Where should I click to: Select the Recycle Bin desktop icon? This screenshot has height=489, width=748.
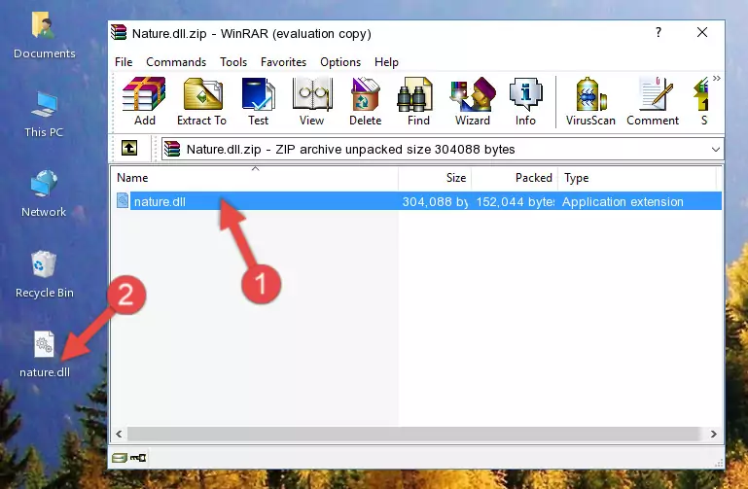[x=45, y=274]
